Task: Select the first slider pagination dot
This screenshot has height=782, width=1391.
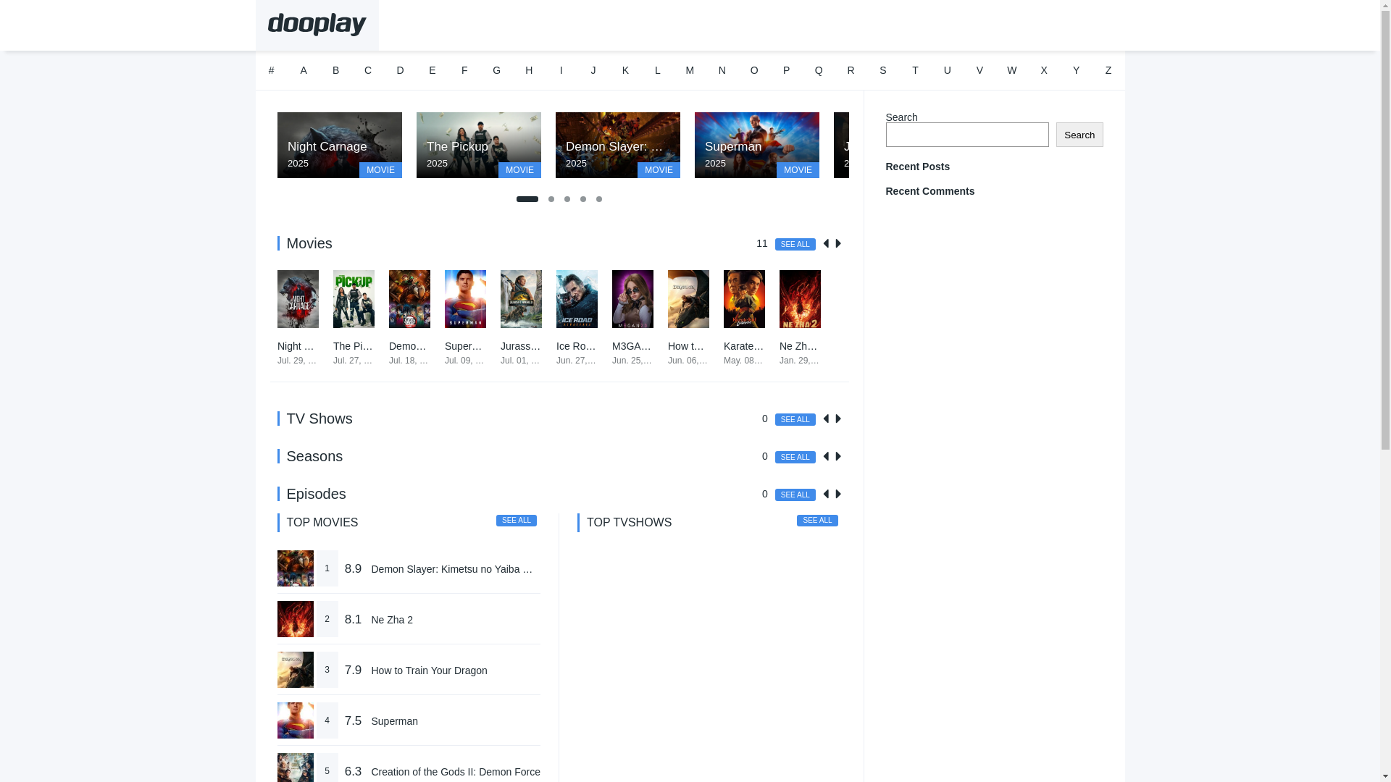Action: (527, 199)
